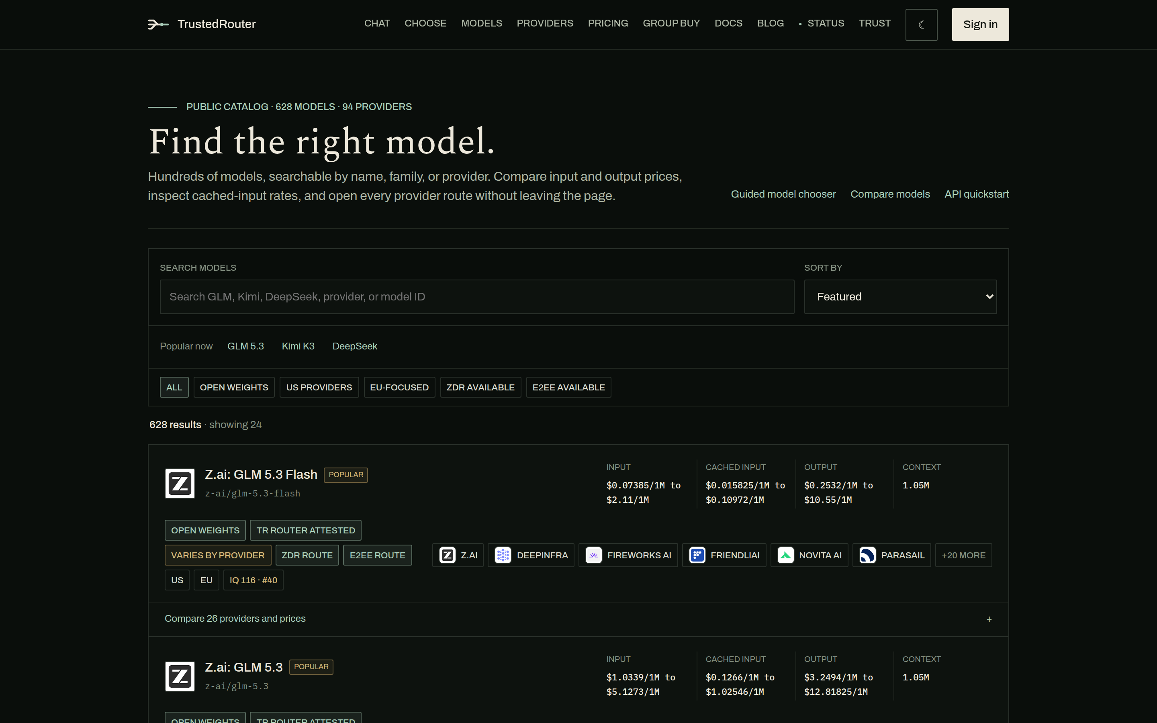Click the Z.ai logo for GLM 5.3 Flash
This screenshot has height=723, width=1157.
tap(180, 484)
